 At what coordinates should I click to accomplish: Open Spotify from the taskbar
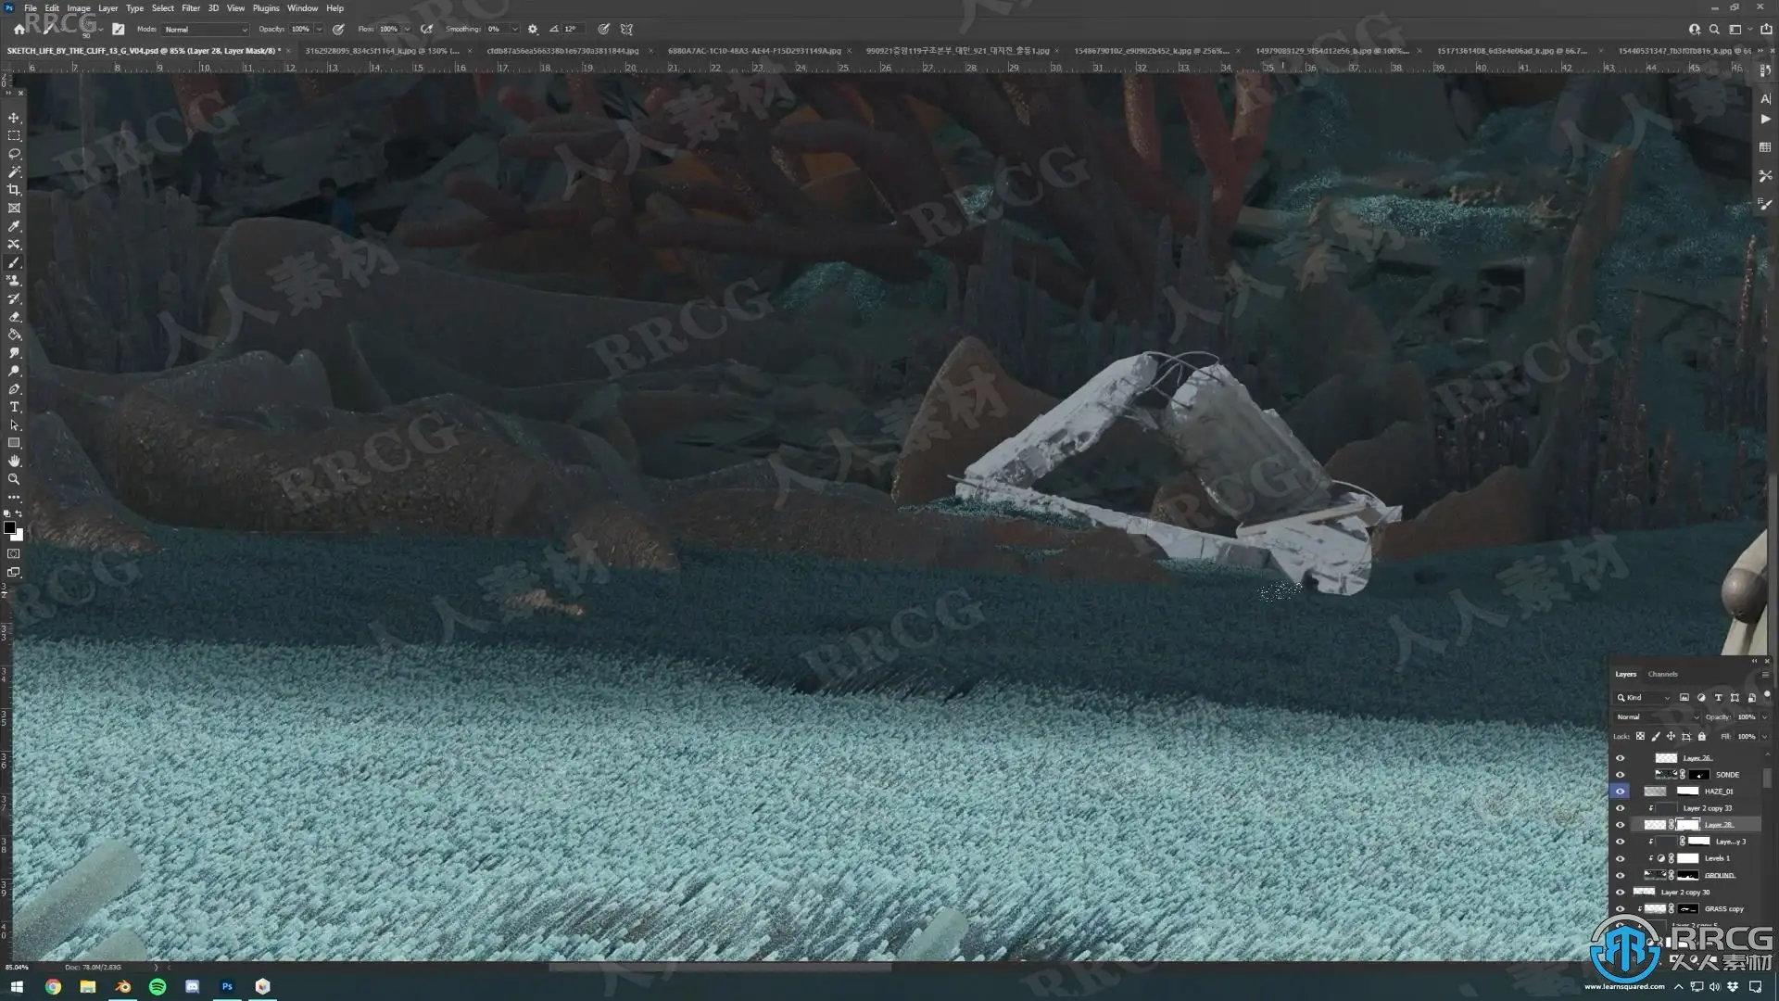click(x=158, y=987)
